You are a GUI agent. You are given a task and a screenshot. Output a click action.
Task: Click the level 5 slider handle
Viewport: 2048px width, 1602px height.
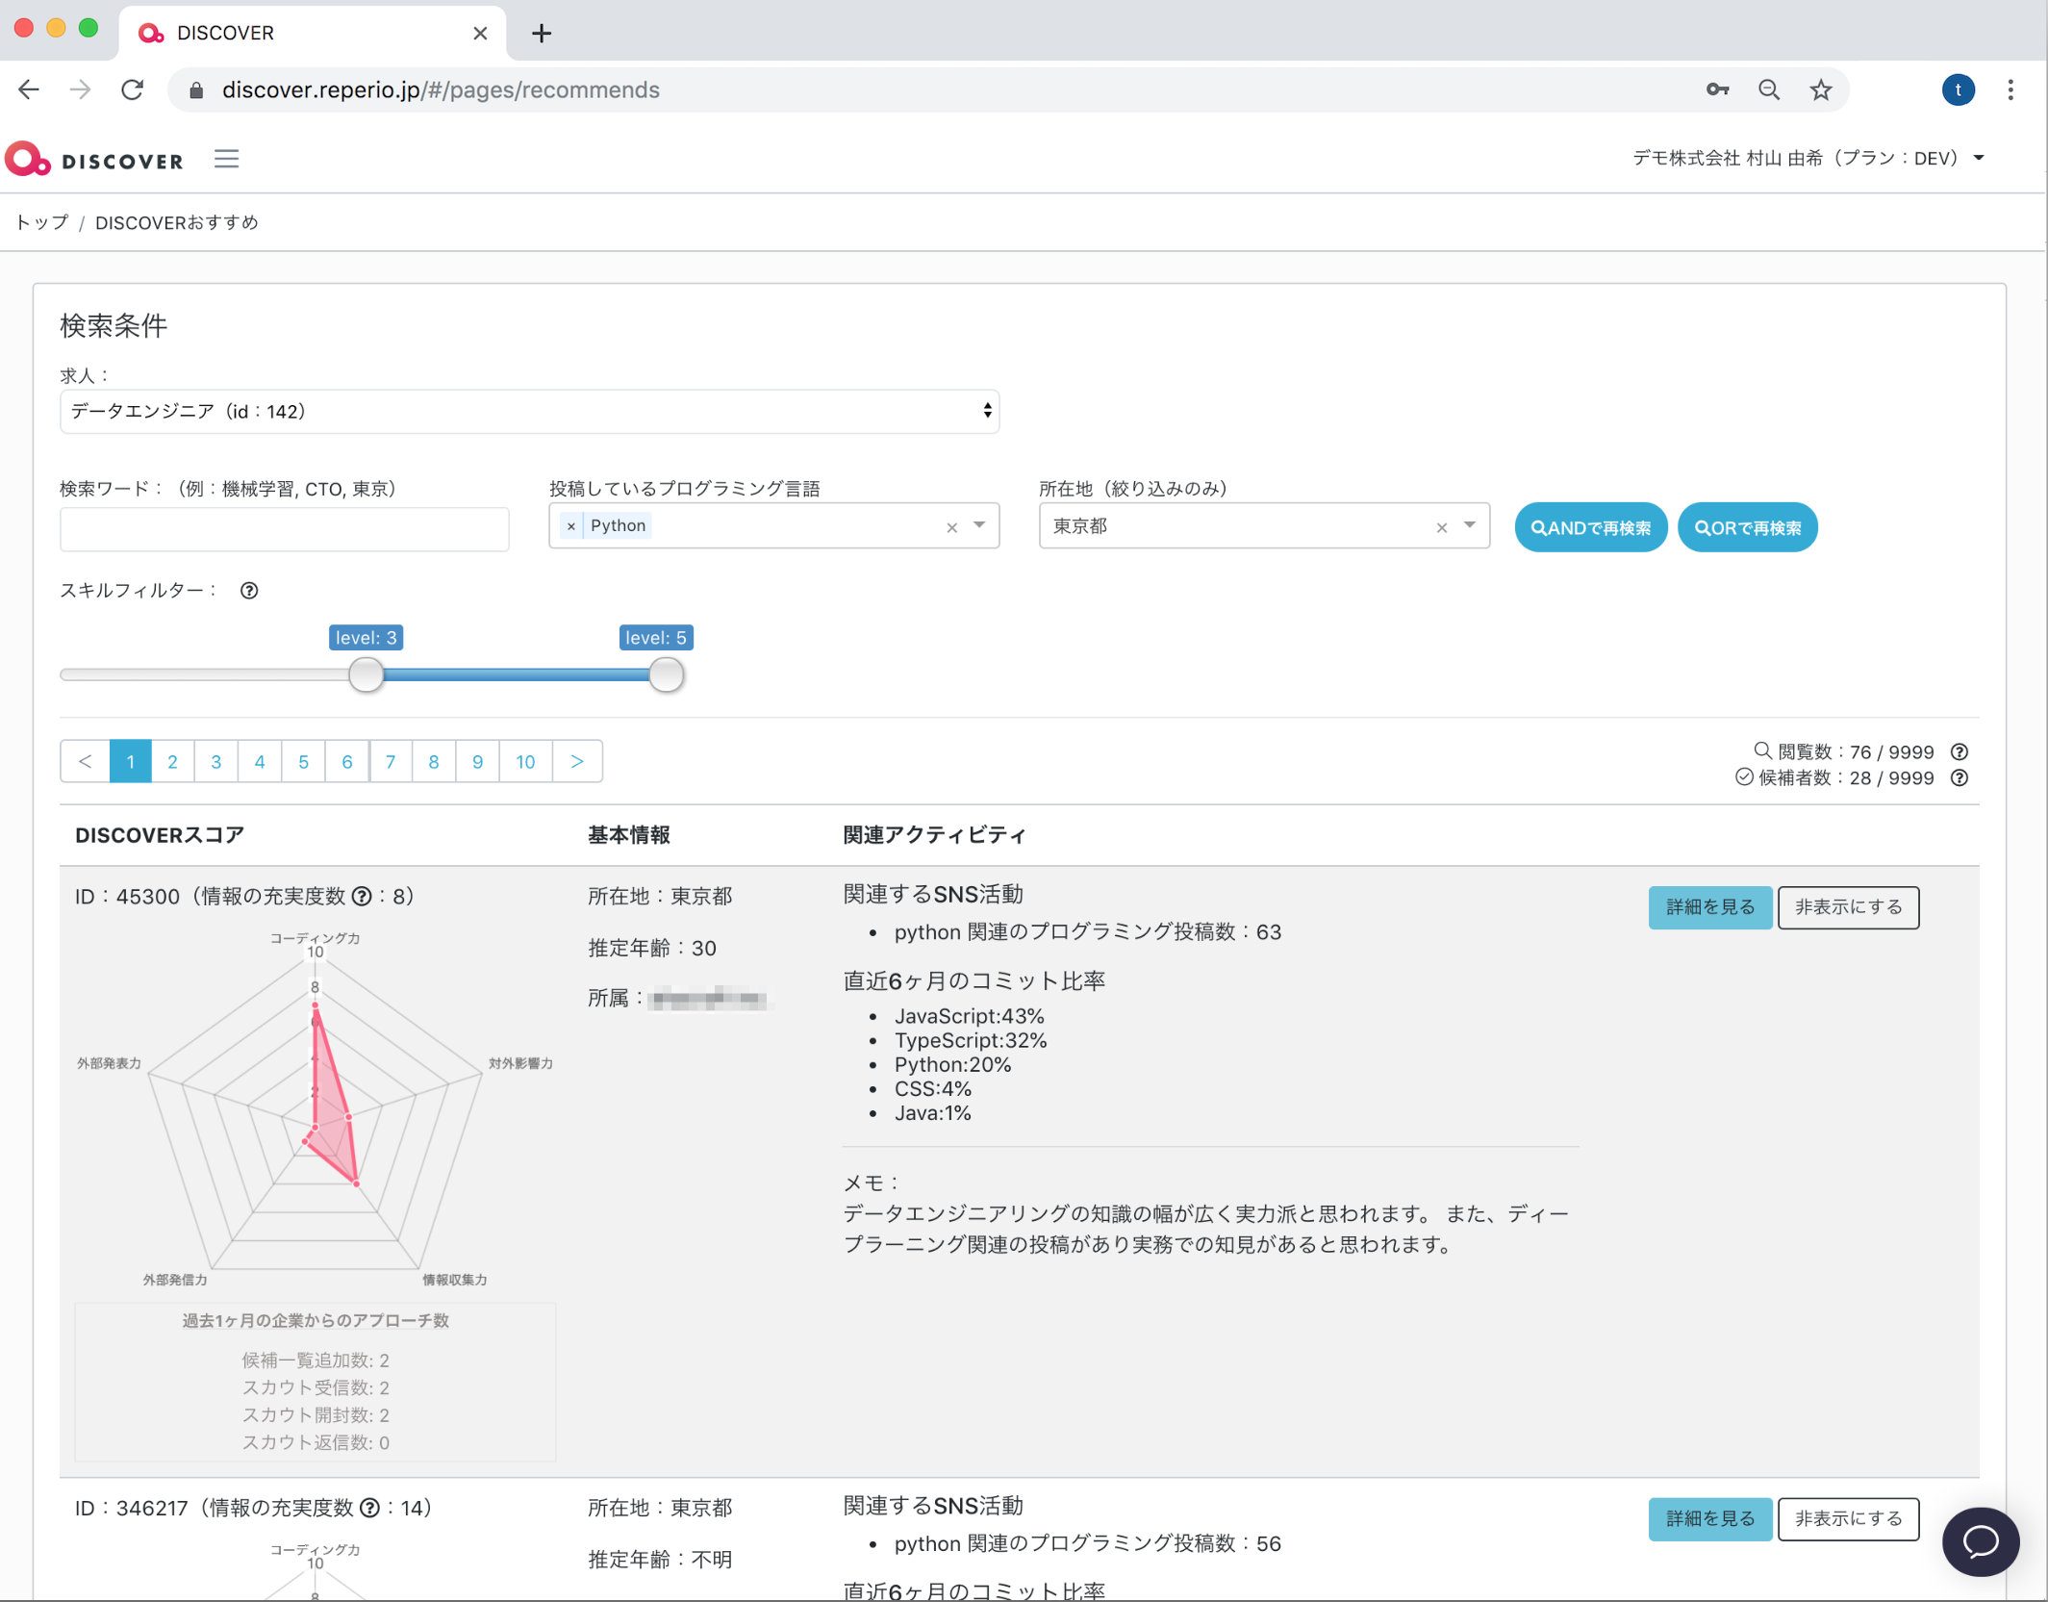(x=666, y=675)
